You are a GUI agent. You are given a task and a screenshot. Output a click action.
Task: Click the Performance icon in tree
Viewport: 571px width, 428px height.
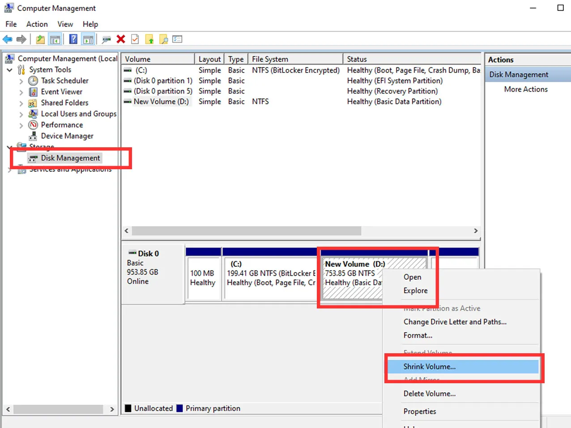click(33, 125)
